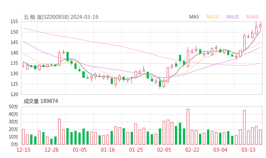Click the MA60 legend label
Image resolution: width=266 pixels, height=158 pixels.
coord(252,17)
